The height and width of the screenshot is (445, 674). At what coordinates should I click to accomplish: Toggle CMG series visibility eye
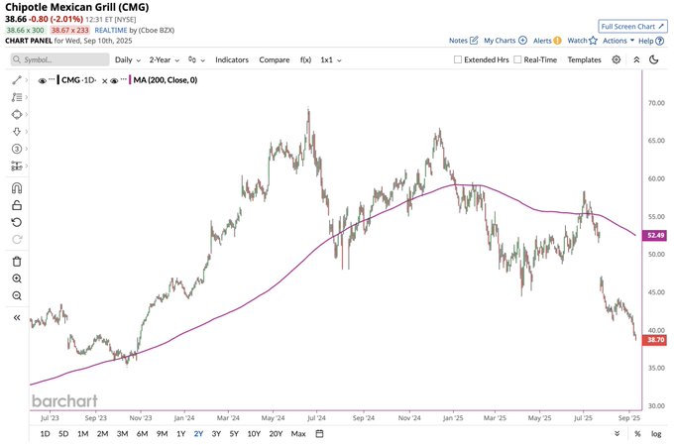tap(42, 80)
